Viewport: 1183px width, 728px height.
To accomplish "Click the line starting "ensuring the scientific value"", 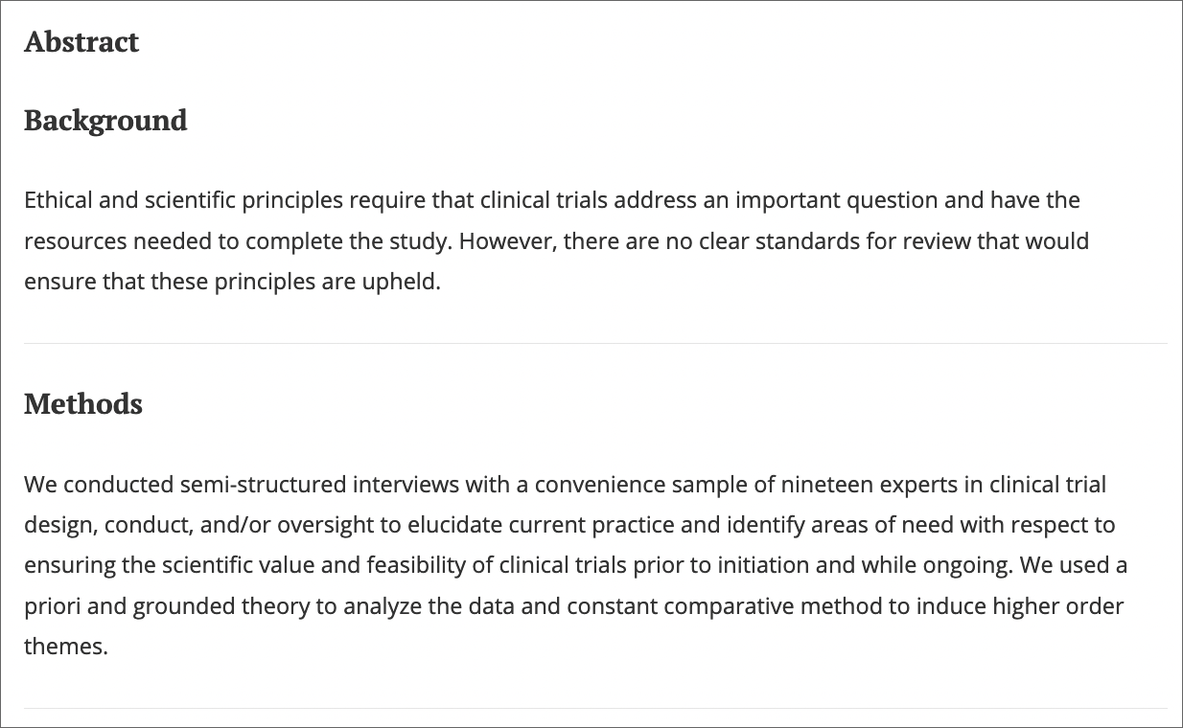I will point(575,565).
